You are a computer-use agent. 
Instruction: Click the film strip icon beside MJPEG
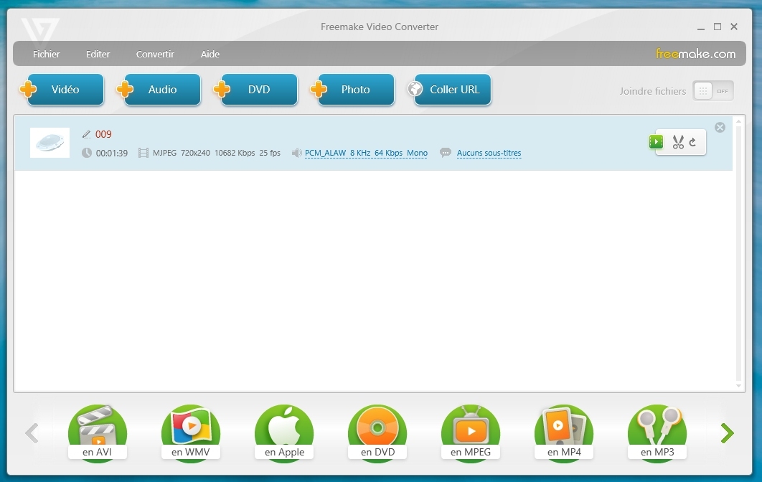pos(144,153)
